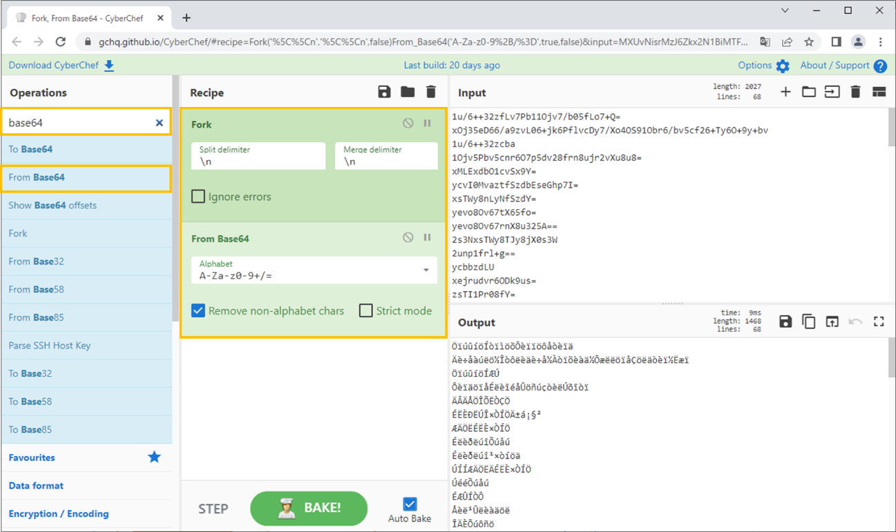Toggle the Auto Bake checkbox

coord(410,504)
